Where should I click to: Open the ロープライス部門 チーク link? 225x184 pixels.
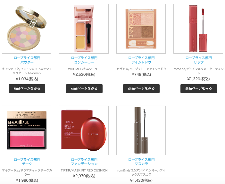pos(27,162)
